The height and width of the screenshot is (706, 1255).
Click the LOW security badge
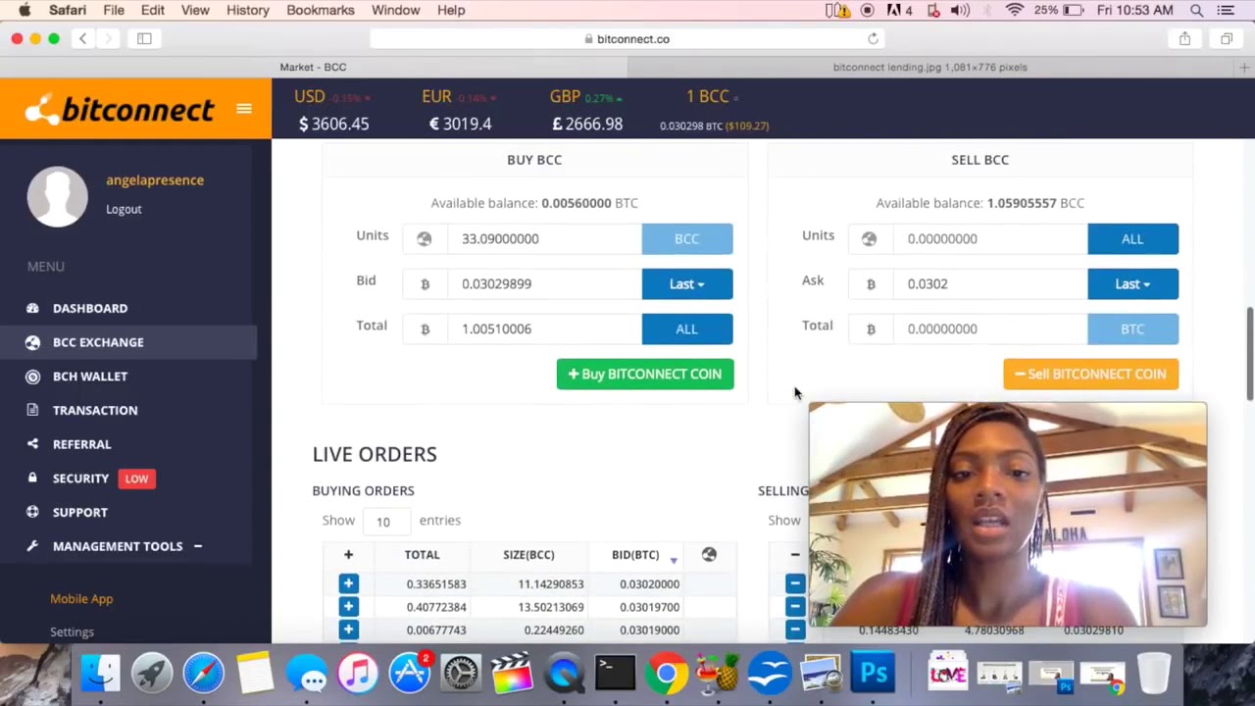[x=136, y=479]
